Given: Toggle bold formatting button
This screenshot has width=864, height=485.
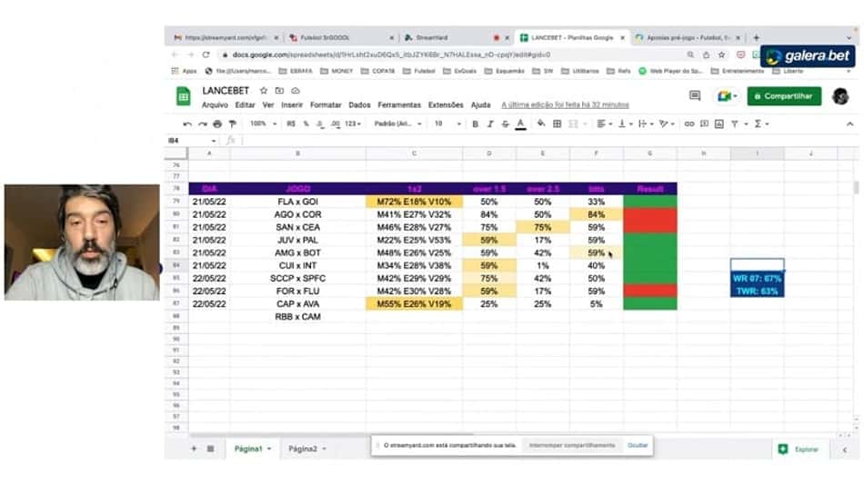Looking at the screenshot, I should [x=475, y=124].
